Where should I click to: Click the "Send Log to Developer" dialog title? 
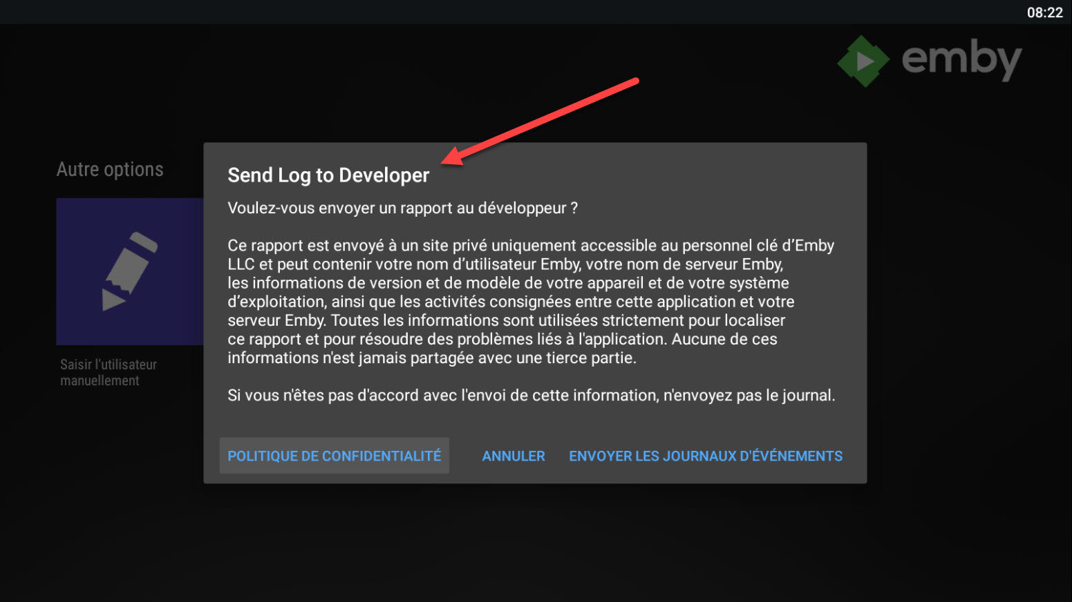click(x=328, y=175)
